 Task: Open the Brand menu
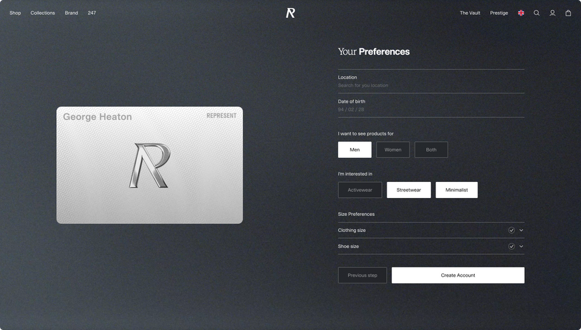tap(71, 13)
